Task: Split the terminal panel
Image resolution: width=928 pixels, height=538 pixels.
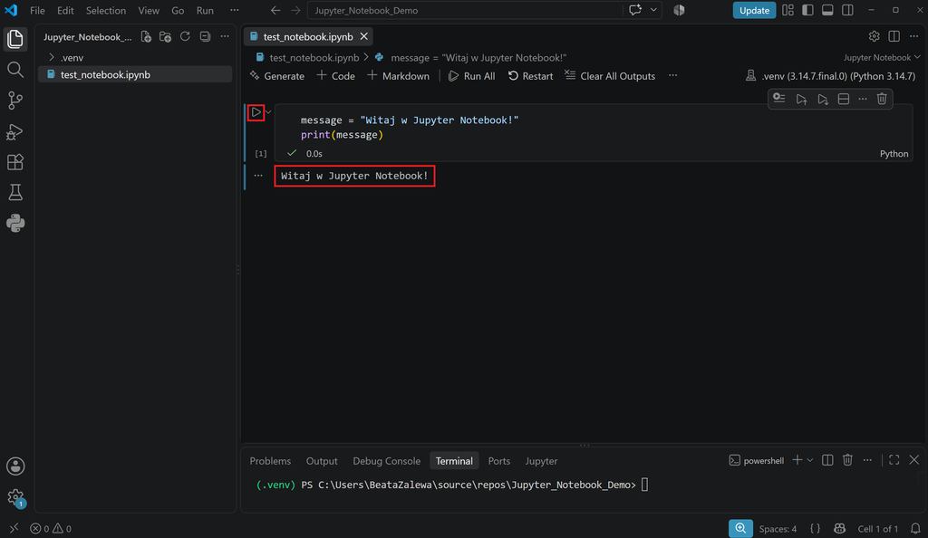Action: point(827,460)
